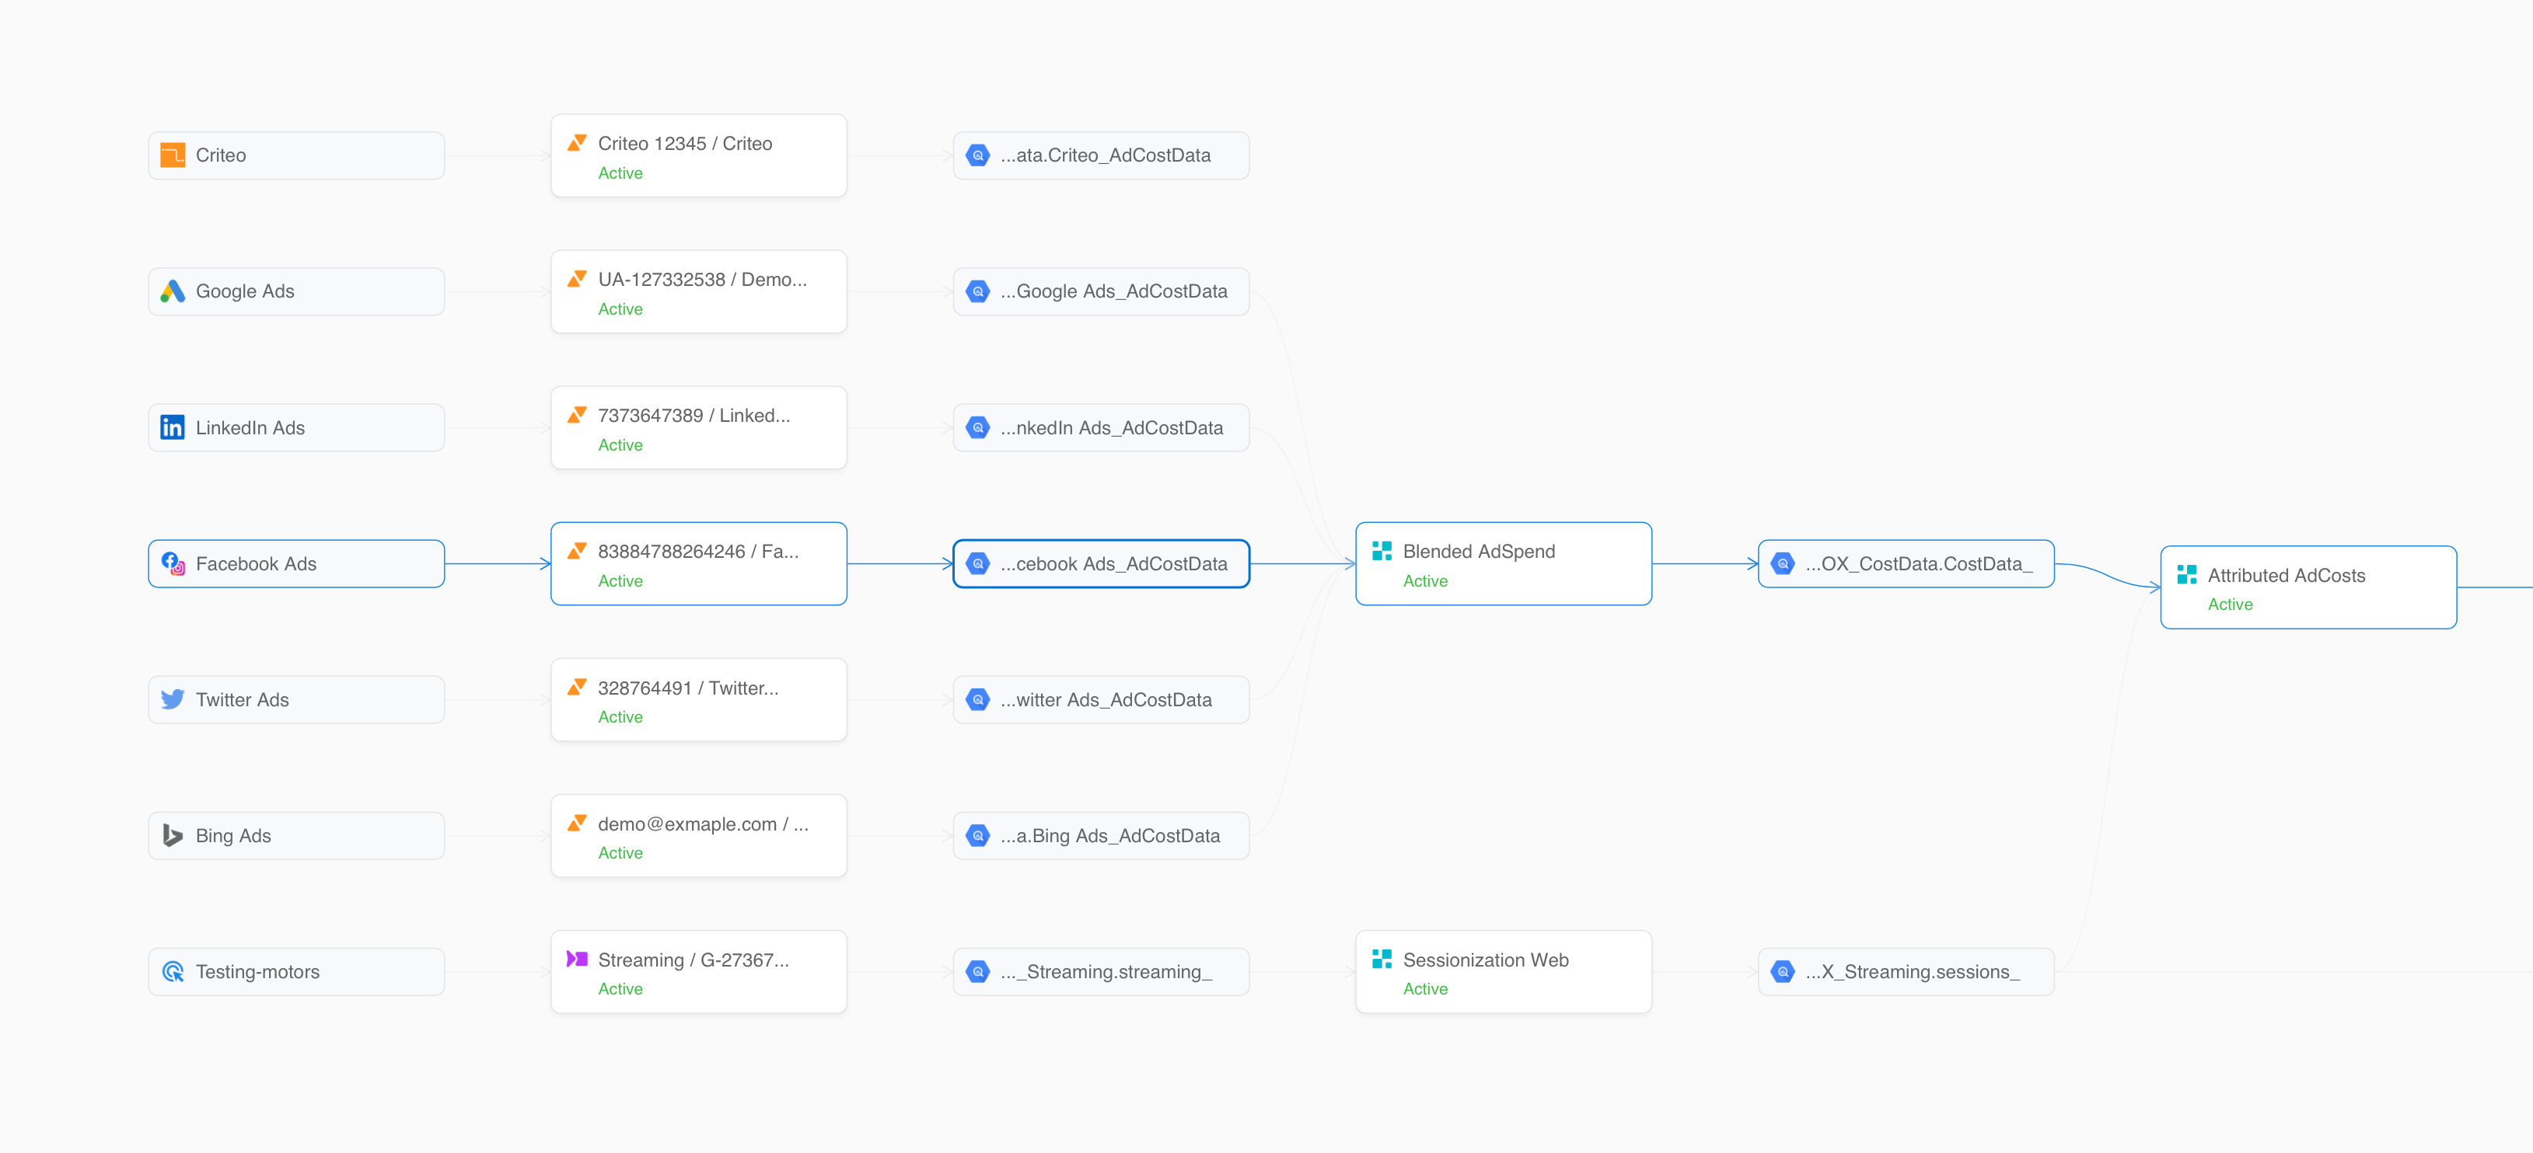Viewport: 2533px width, 1153px height.
Task: Click the Criteo logo icon
Action: pyautogui.click(x=172, y=155)
